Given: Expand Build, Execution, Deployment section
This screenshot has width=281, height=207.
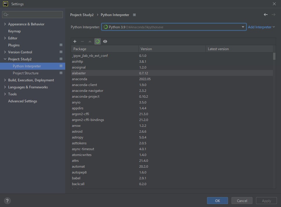Looking at the screenshot, I should coord(5,80).
